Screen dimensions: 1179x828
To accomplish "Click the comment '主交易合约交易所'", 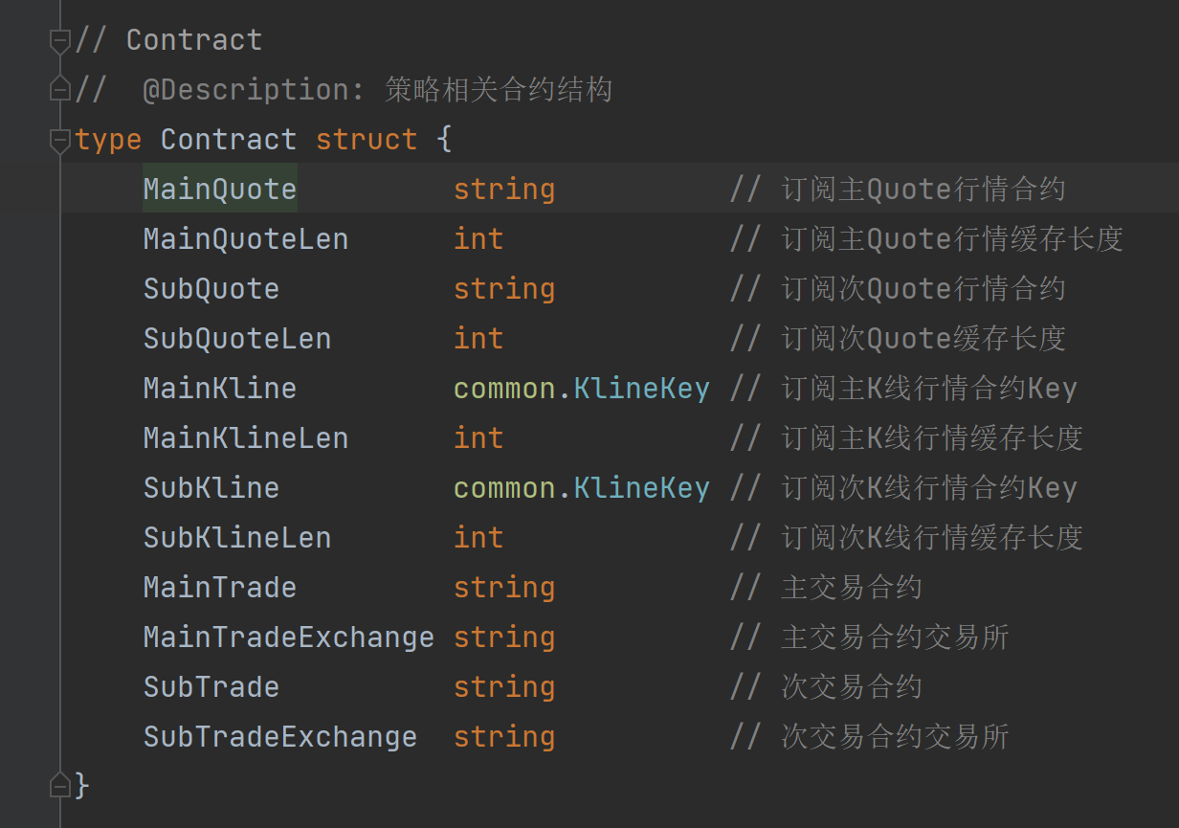I will point(896,637).
